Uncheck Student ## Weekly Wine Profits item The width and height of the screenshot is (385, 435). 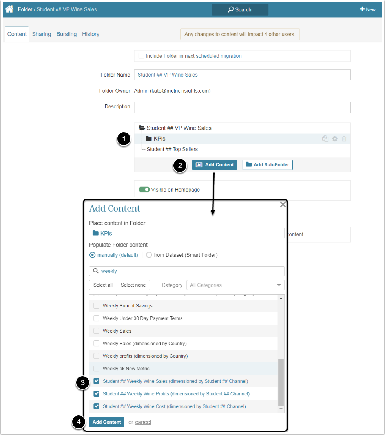pos(97,394)
